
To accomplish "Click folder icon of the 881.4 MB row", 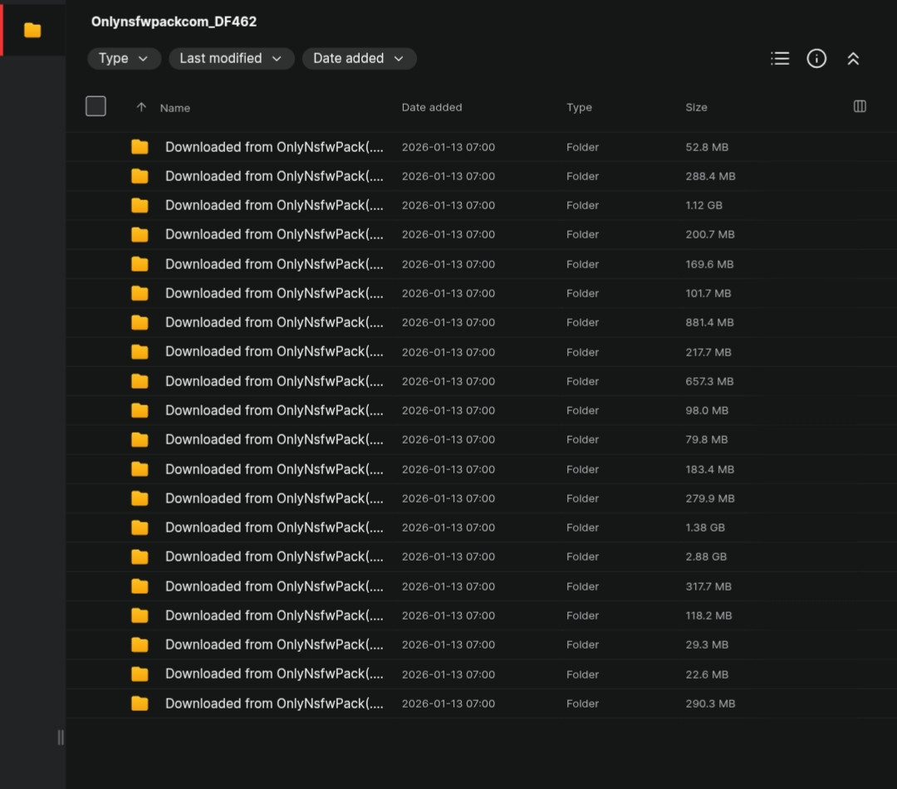I will tap(140, 323).
